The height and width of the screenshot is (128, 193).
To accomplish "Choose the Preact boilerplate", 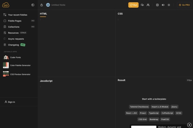I will 143,113.
